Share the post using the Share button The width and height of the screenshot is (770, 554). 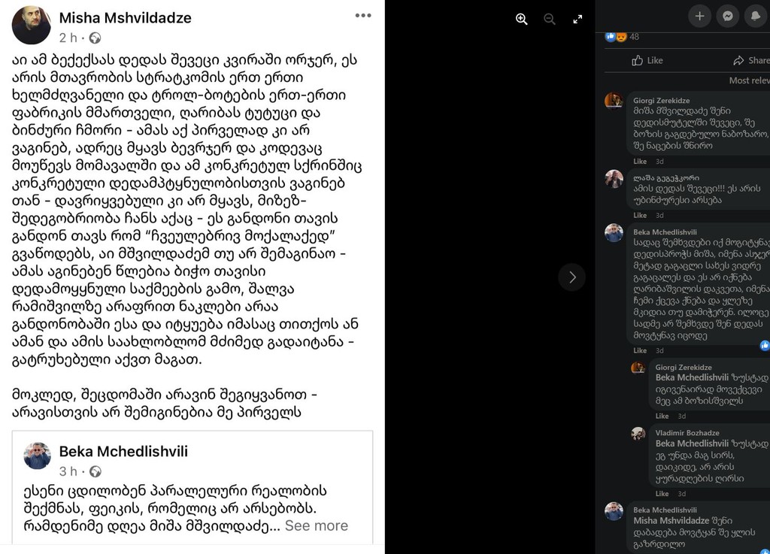click(x=751, y=60)
